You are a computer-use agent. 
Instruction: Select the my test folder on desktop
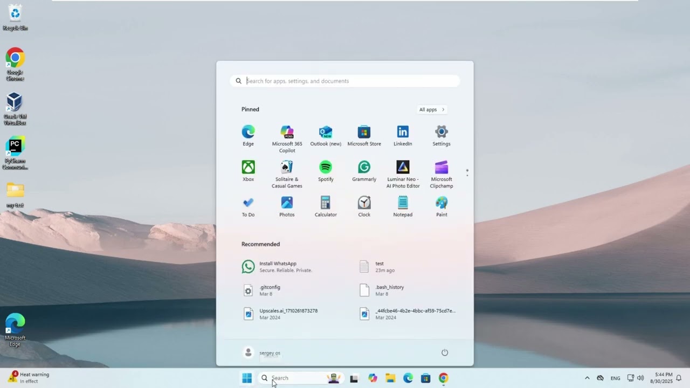(15, 195)
